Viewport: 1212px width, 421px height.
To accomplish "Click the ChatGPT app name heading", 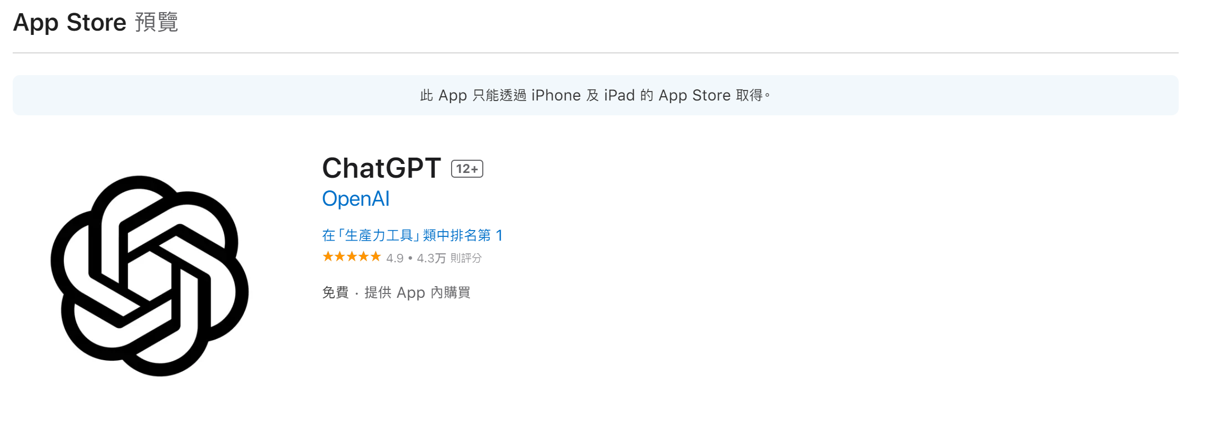I will [381, 168].
